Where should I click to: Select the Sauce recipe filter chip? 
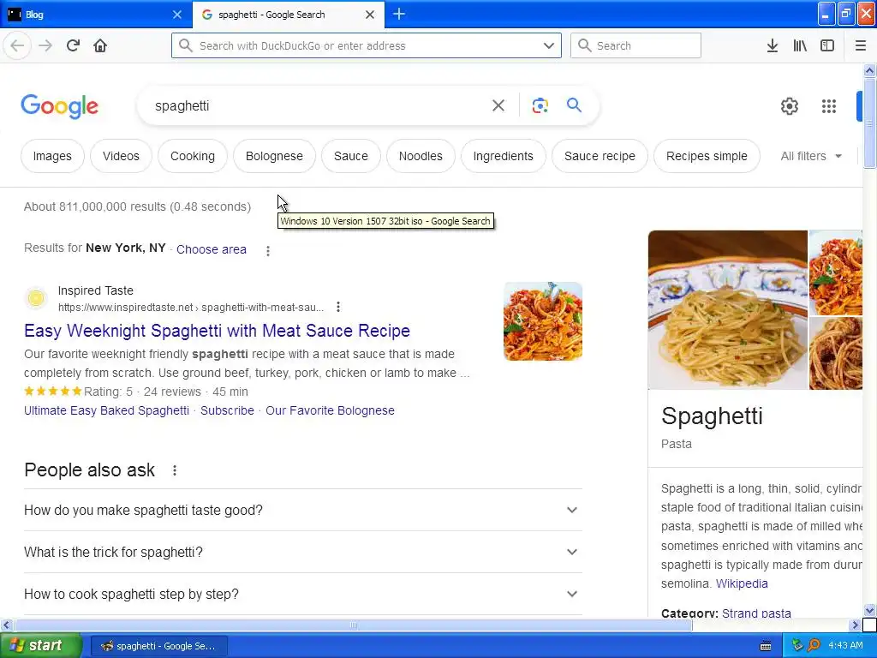[600, 156]
